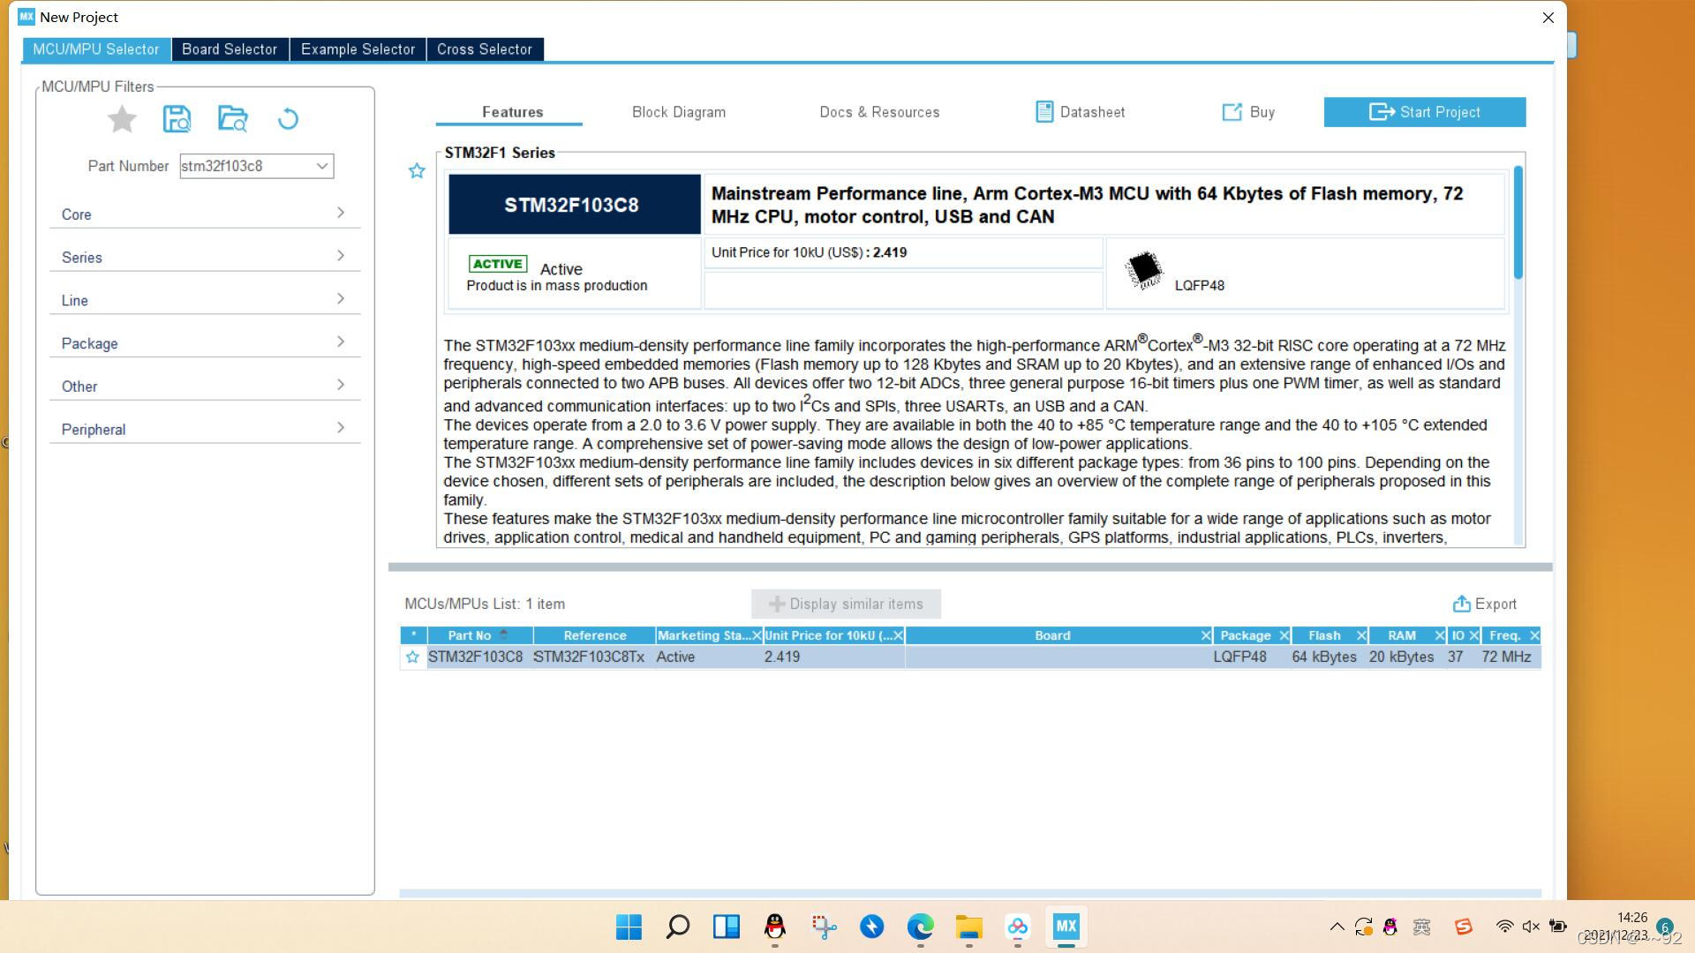Click the LQFP48 chip package image
Viewport: 1695px width, 953px height.
[1145, 270]
